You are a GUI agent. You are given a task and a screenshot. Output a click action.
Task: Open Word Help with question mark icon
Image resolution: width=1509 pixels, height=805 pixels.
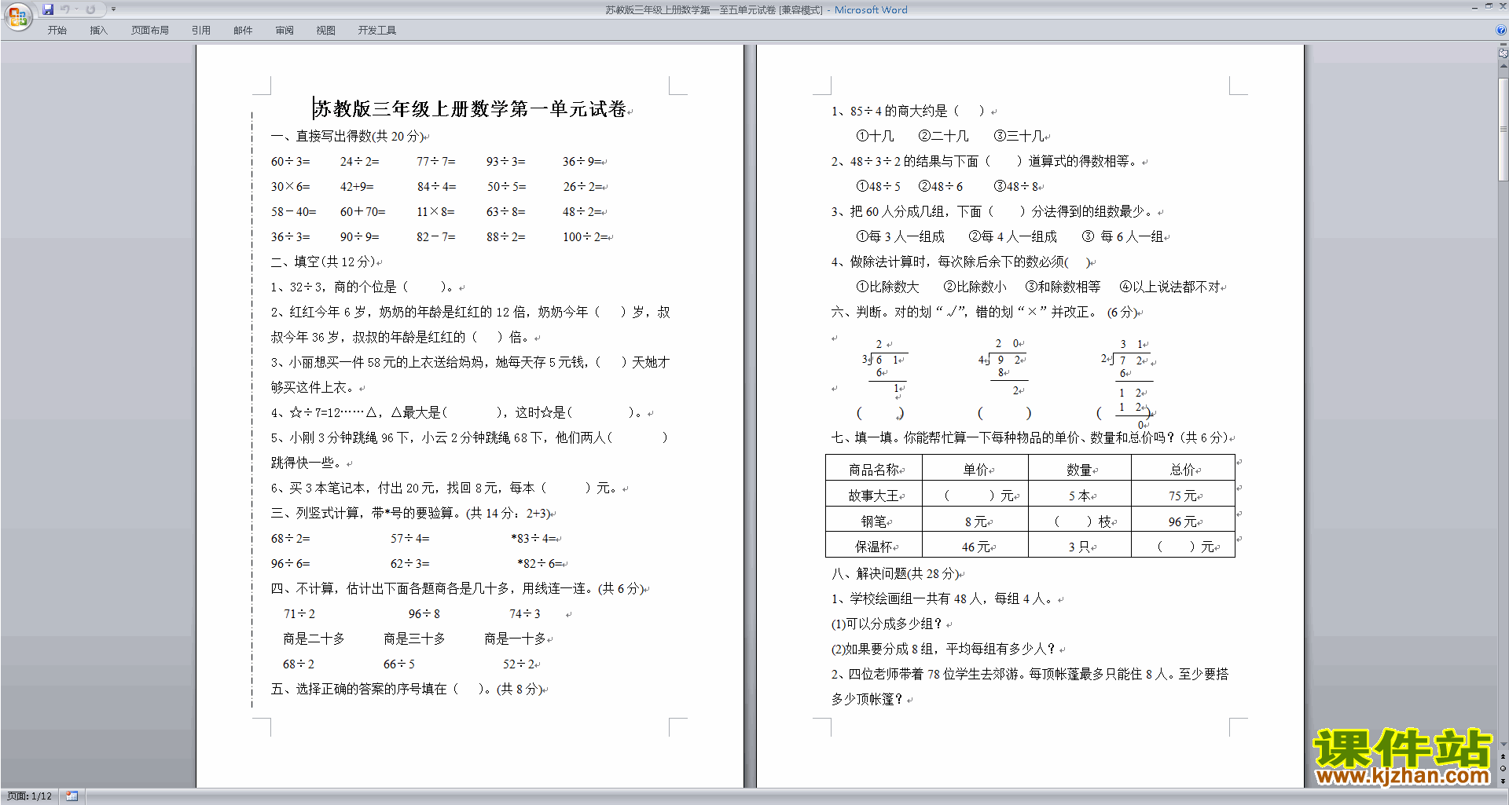1501,30
